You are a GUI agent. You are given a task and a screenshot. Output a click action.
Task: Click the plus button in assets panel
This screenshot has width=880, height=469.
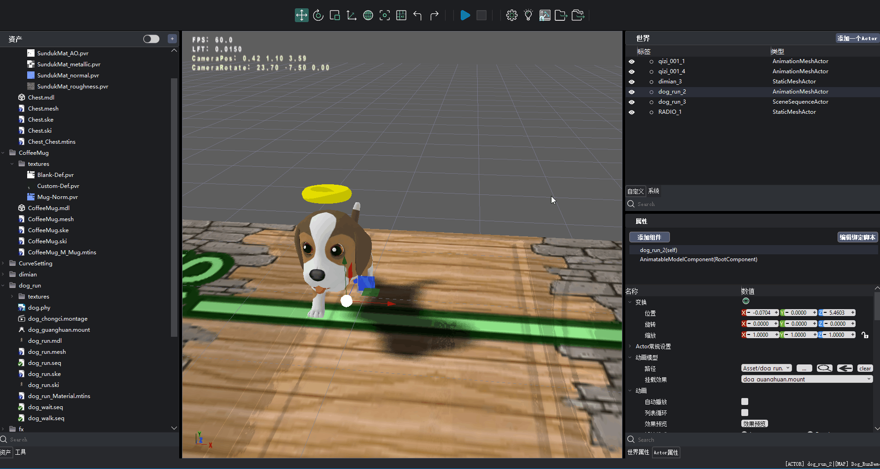tap(172, 39)
